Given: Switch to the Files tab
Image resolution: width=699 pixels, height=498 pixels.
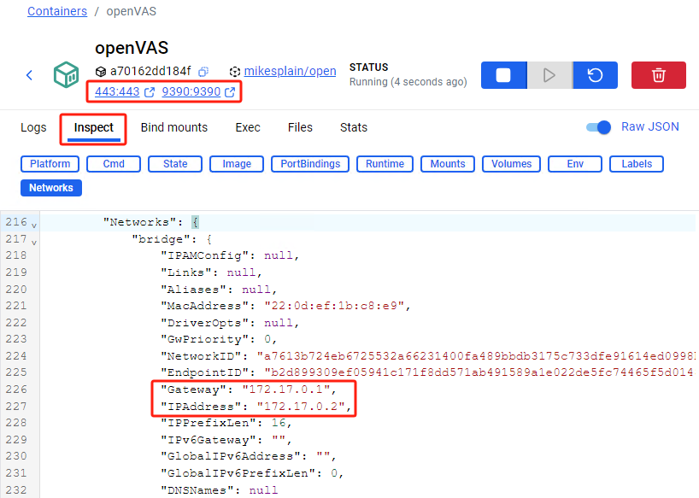Looking at the screenshot, I should [x=300, y=127].
